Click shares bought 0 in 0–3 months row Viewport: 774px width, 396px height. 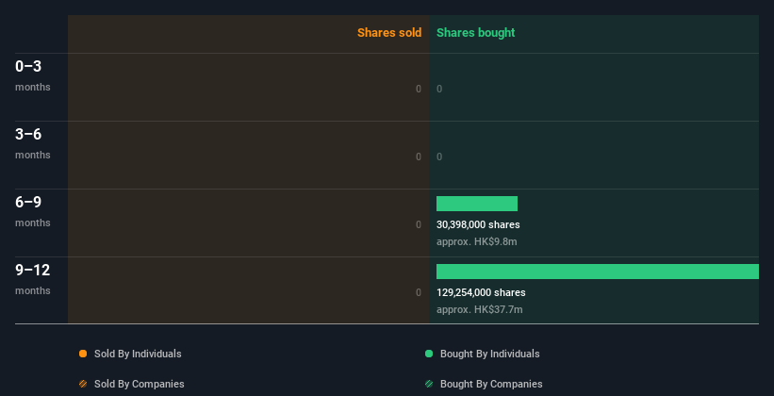[439, 89]
